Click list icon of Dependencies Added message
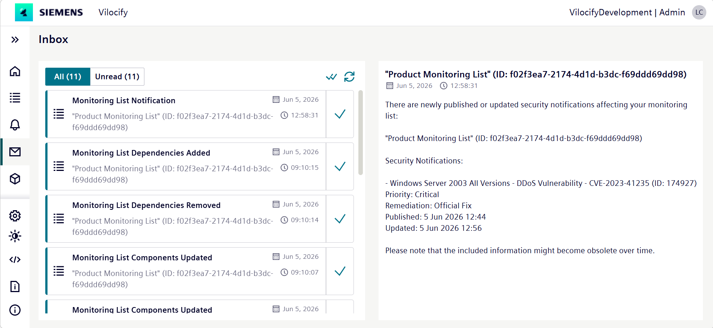 (59, 166)
